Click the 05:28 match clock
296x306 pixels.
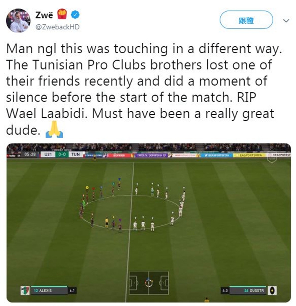pos(30,154)
